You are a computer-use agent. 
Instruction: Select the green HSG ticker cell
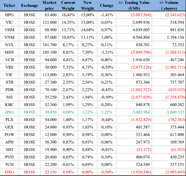(x=9, y=112)
